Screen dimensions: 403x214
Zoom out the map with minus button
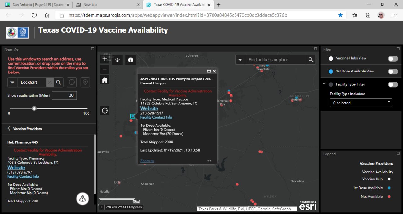(105, 69)
